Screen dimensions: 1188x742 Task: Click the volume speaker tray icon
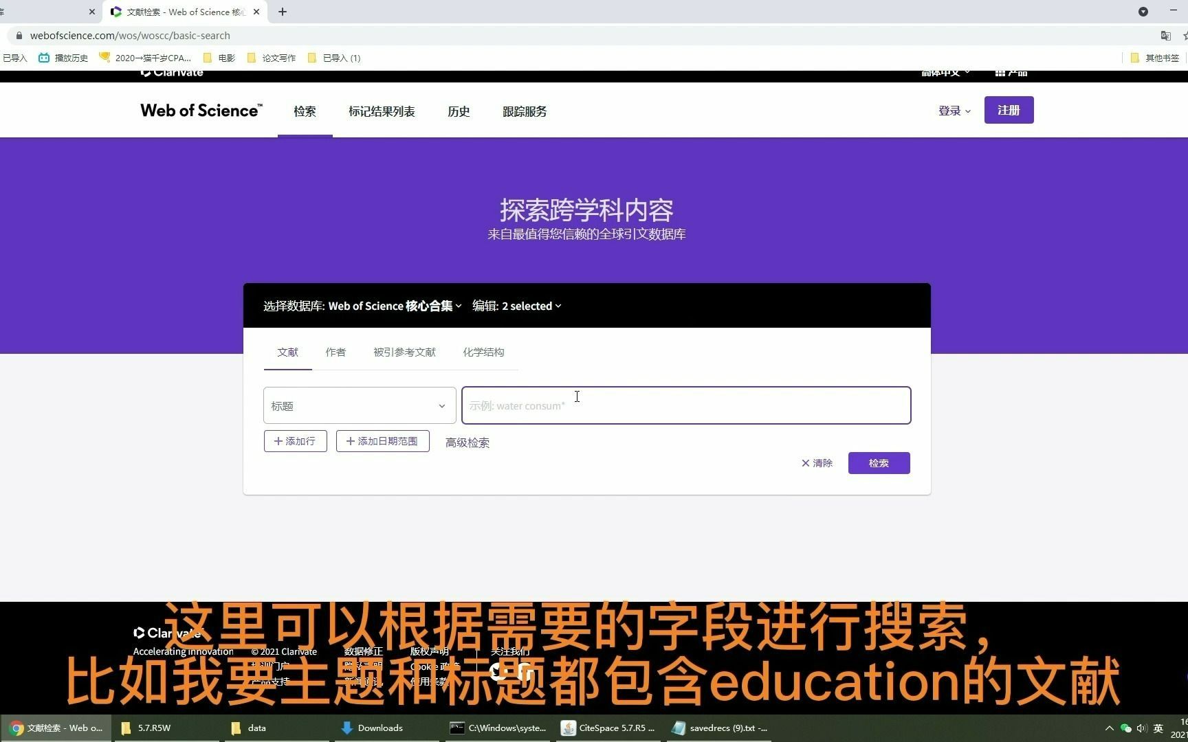pyautogui.click(x=1142, y=728)
